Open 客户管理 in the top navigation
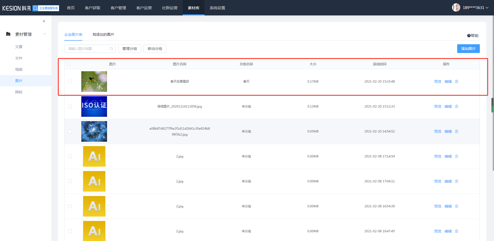Viewport: 494px width, 241px height. 118,8
